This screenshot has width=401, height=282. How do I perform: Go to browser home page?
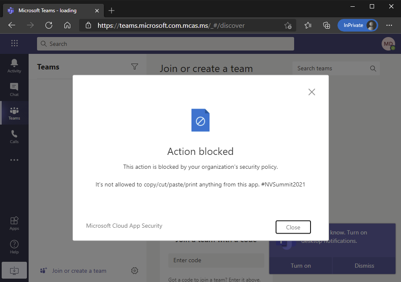click(x=67, y=25)
